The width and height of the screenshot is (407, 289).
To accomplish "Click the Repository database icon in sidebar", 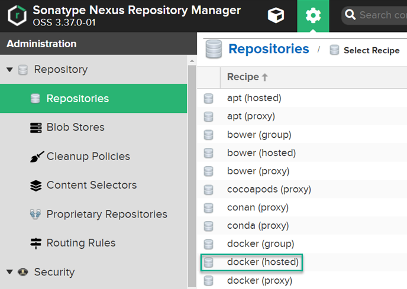I will point(23,70).
